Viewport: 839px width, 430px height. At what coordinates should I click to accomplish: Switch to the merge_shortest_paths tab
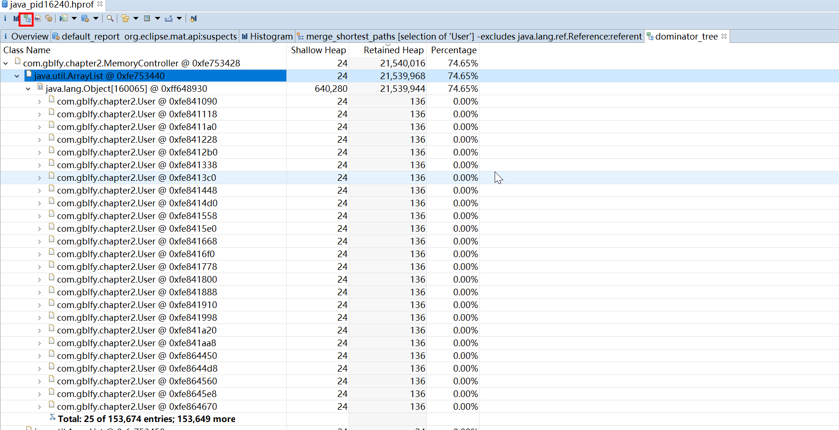469,36
